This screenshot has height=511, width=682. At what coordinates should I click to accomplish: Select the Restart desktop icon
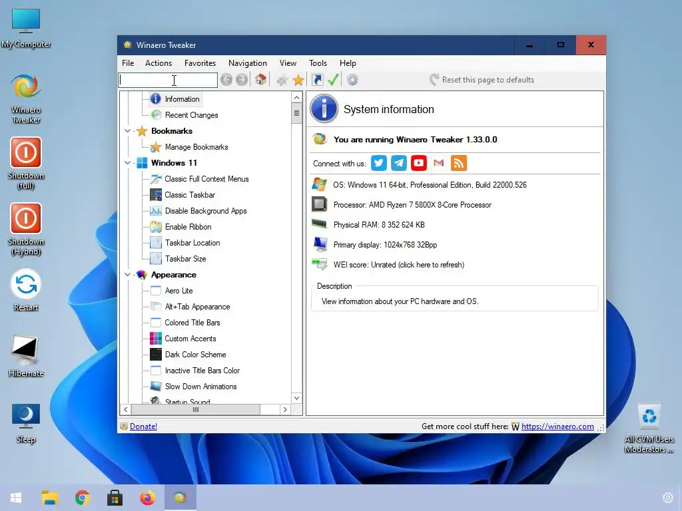pos(26,290)
